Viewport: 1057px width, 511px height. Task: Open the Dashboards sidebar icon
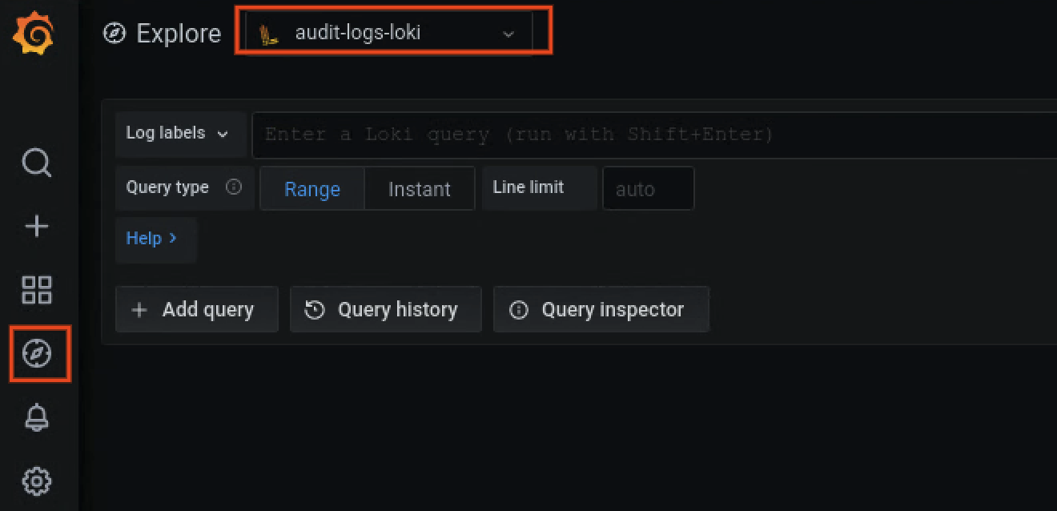(x=35, y=290)
